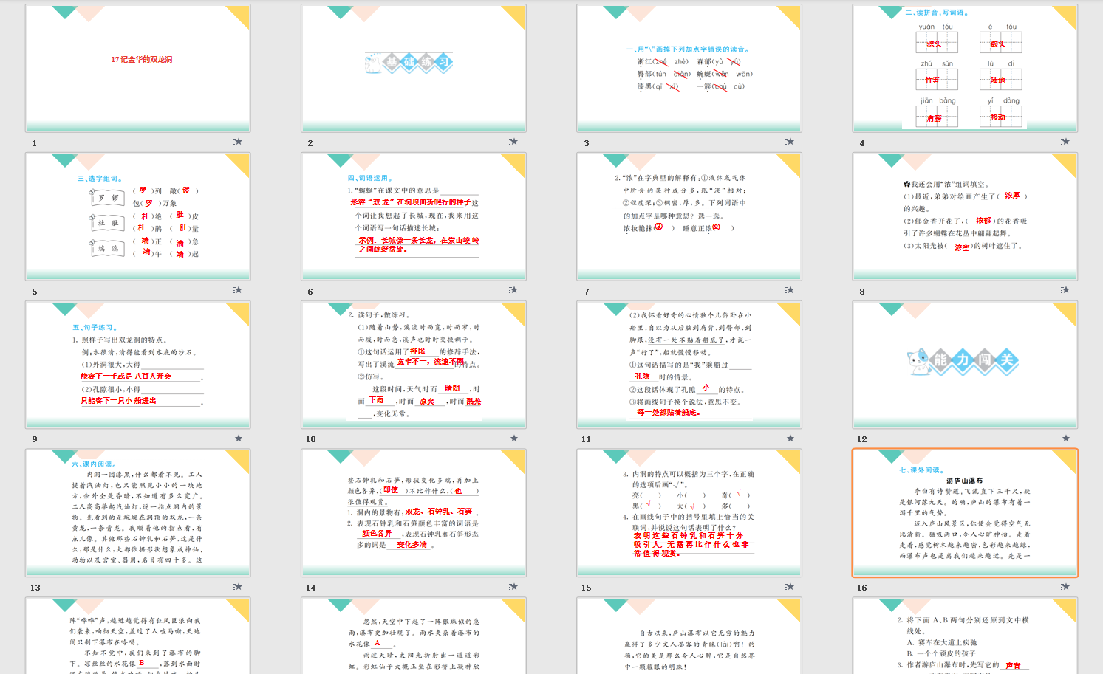
Task: Select slide 14 about 石钟乳和石笋
Action: (414, 513)
